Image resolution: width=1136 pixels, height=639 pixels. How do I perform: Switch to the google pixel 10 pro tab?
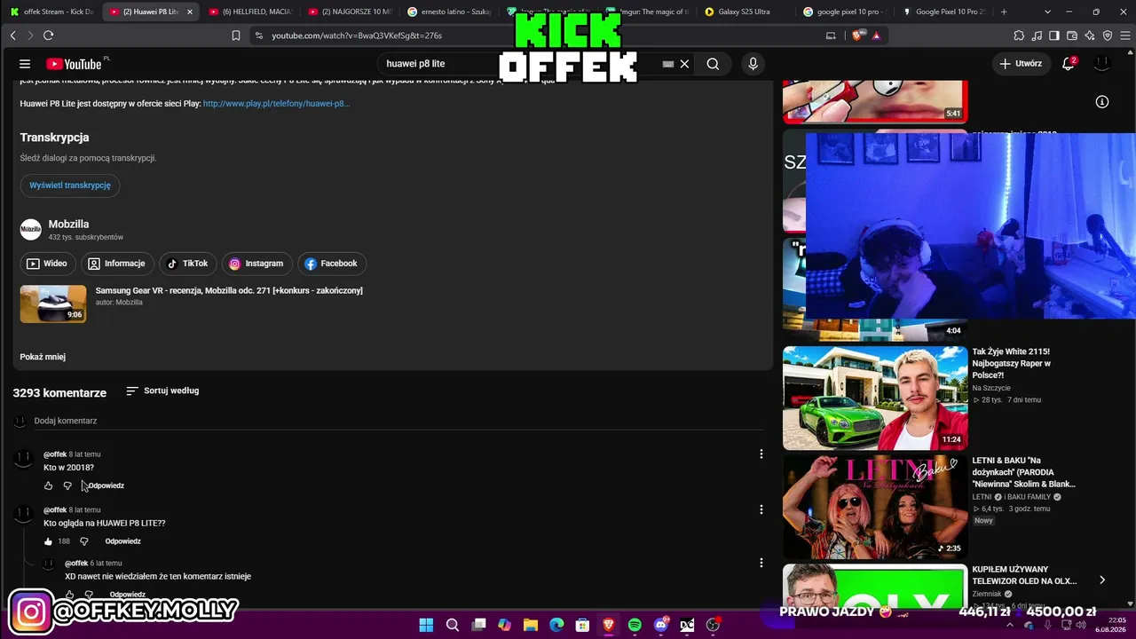coord(845,12)
